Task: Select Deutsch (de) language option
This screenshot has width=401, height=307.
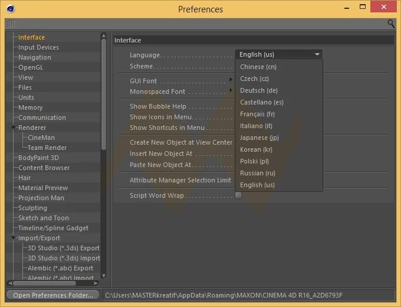Action: tap(259, 90)
